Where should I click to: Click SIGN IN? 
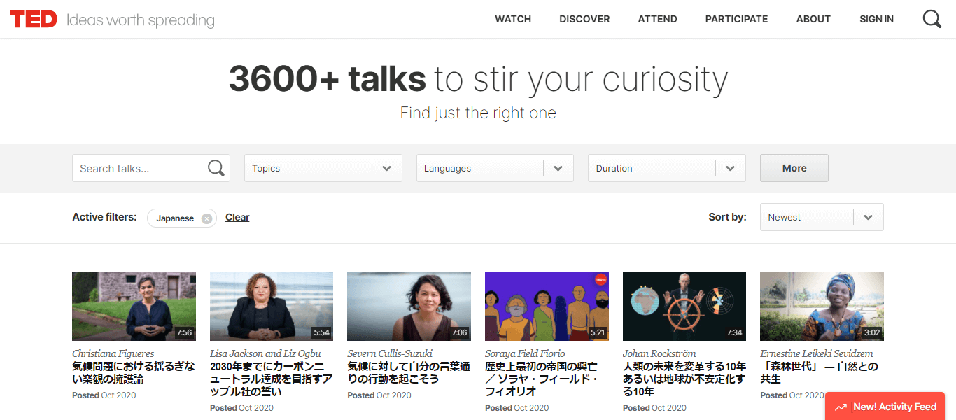click(876, 19)
